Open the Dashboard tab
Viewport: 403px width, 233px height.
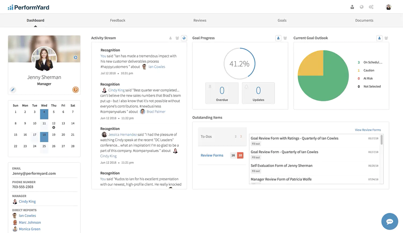point(35,20)
